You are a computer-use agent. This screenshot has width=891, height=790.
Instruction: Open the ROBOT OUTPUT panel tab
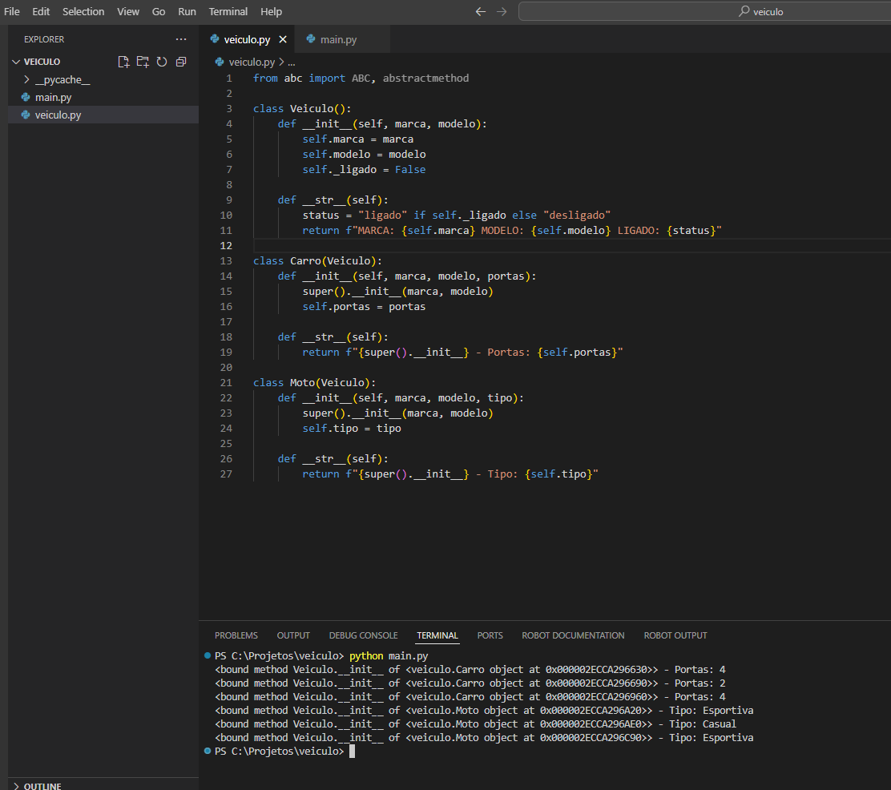[x=675, y=635]
